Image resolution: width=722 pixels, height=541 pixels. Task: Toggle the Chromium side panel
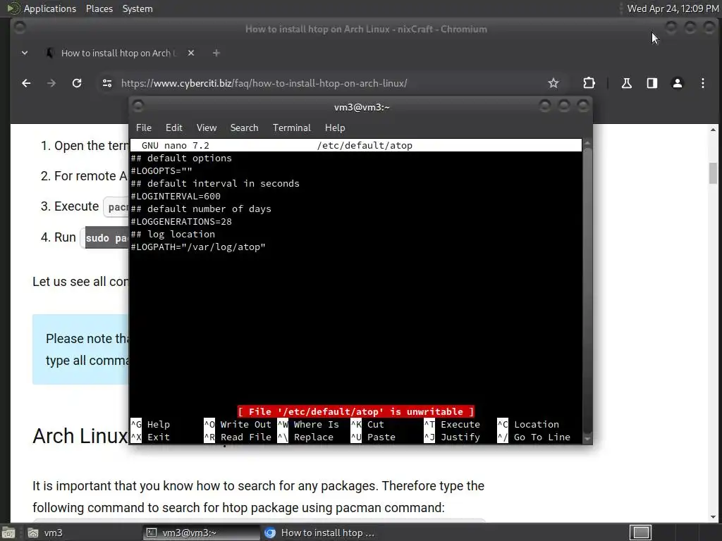(651, 83)
